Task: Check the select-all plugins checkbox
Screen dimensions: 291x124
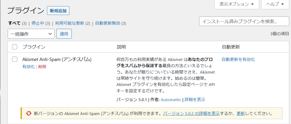Action: tap(15, 47)
